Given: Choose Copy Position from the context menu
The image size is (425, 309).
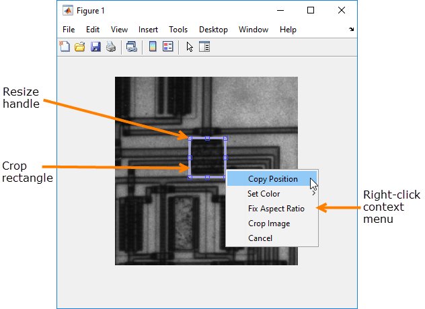Looking at the screenshot, I should (272, 178).
